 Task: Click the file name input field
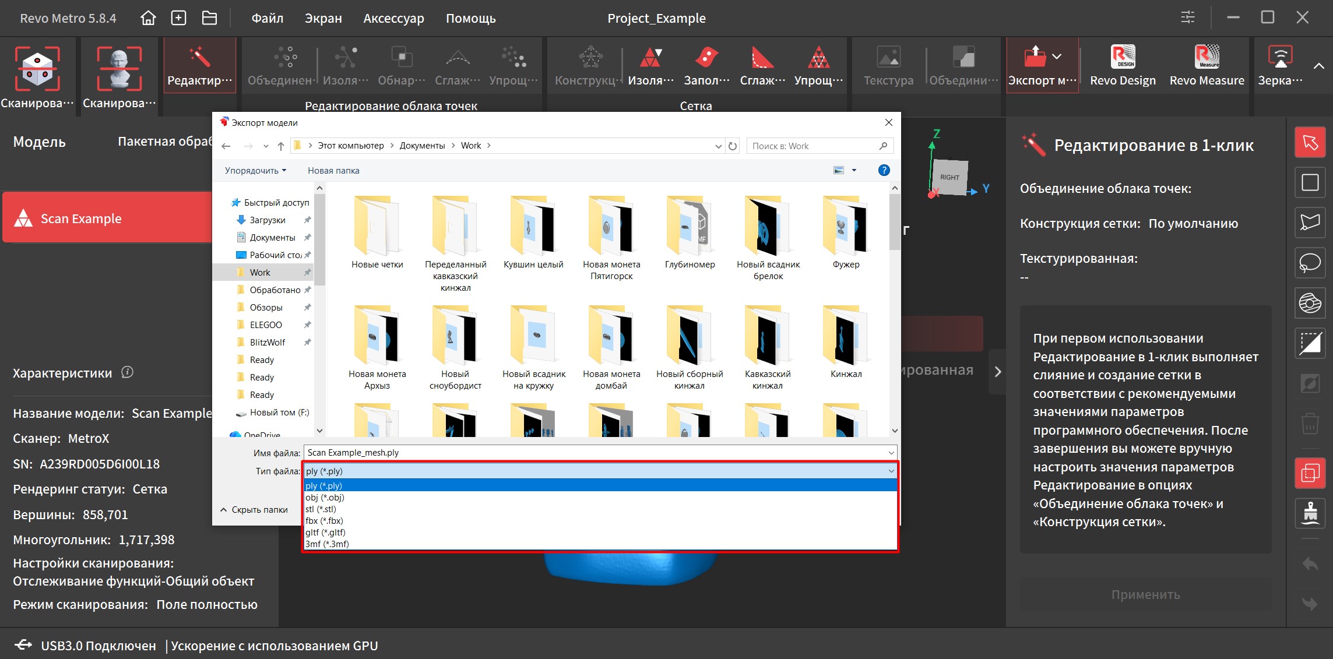595,452
